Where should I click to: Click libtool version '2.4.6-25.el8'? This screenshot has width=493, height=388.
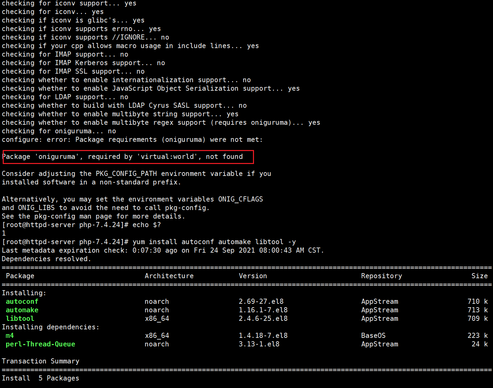click(x=263, y=318)
